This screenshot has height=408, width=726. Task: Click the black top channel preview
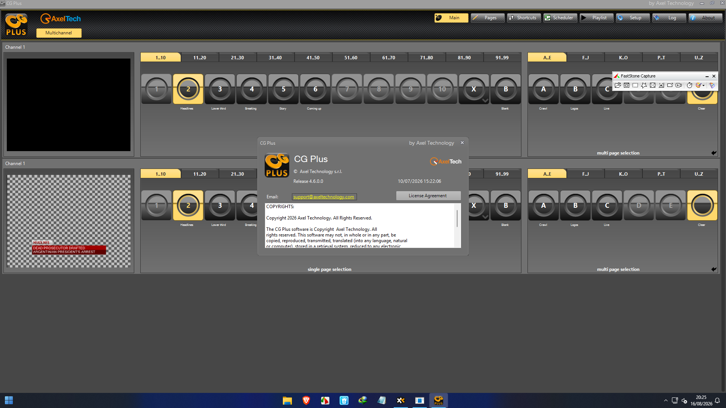click(68, 105)
